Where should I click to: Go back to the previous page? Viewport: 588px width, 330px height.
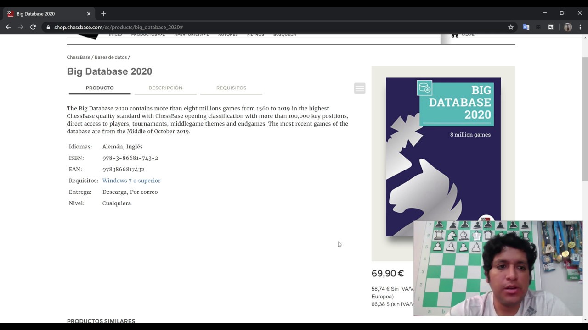point(8,27)
